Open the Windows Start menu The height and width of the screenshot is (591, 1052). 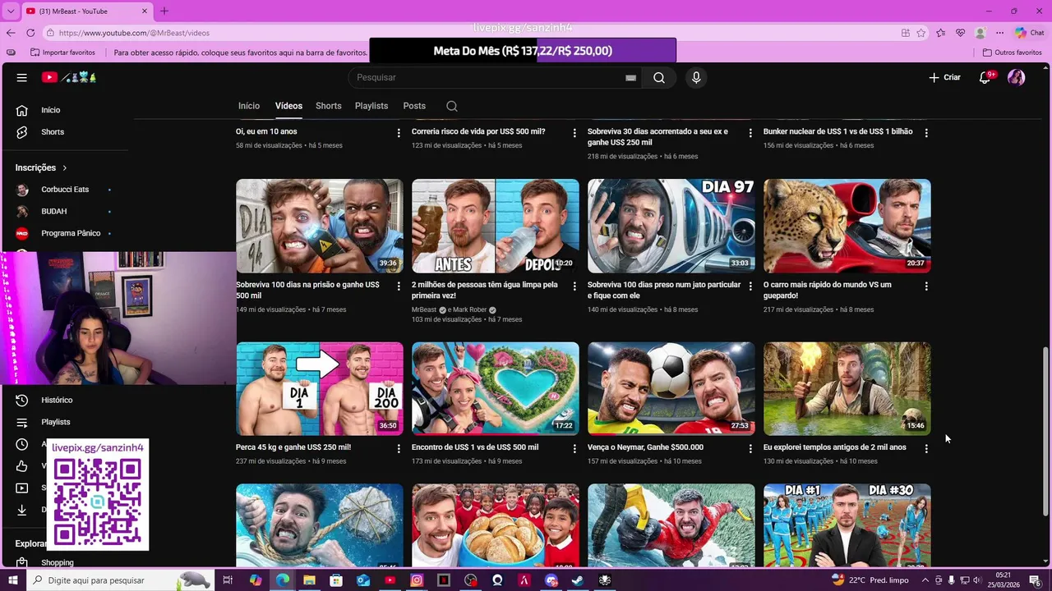click(12, 580)
